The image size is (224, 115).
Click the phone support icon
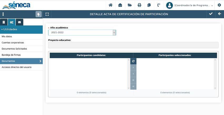(x=158, y=5)
